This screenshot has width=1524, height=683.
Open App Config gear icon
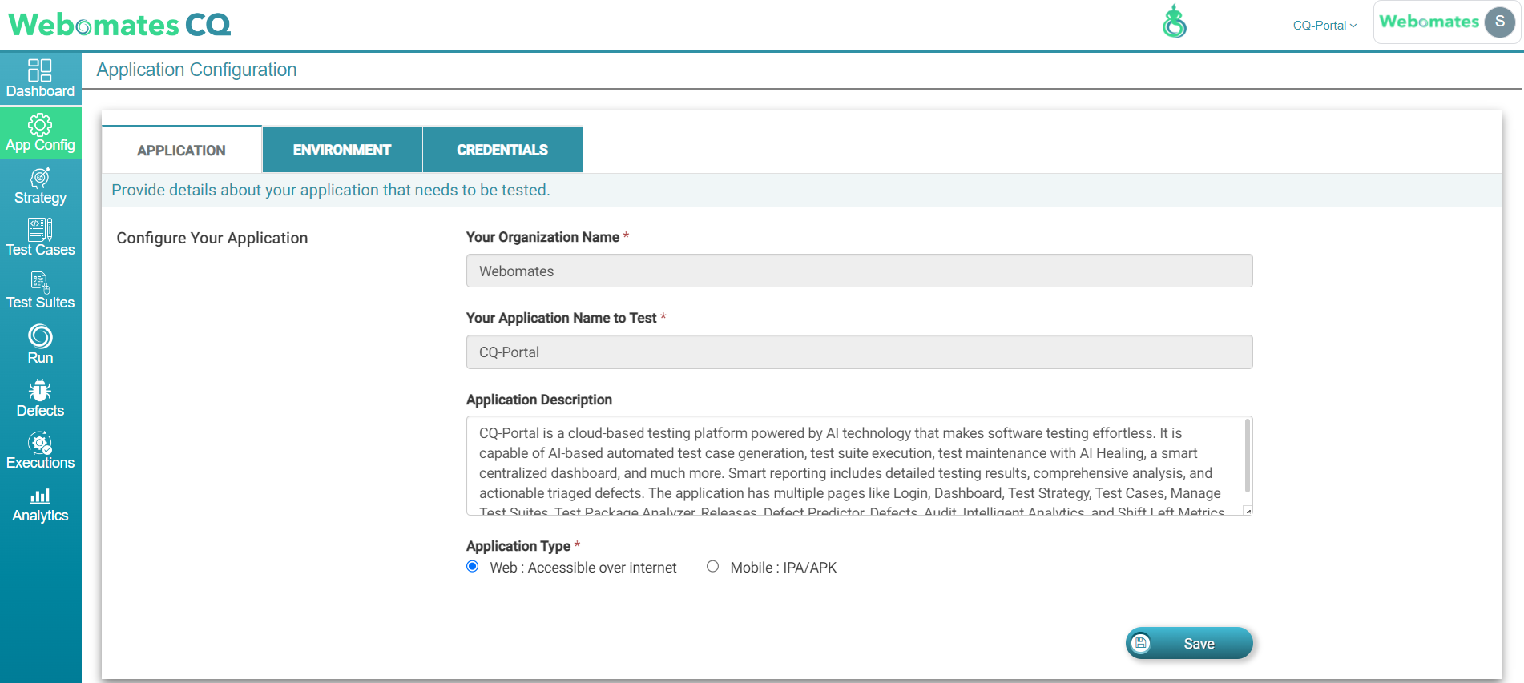[40, 124]
